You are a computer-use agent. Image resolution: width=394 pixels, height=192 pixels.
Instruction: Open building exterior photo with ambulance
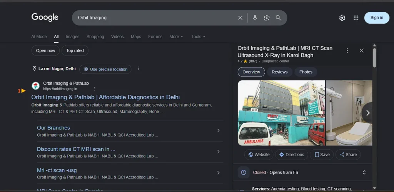[x=281, y=113]
